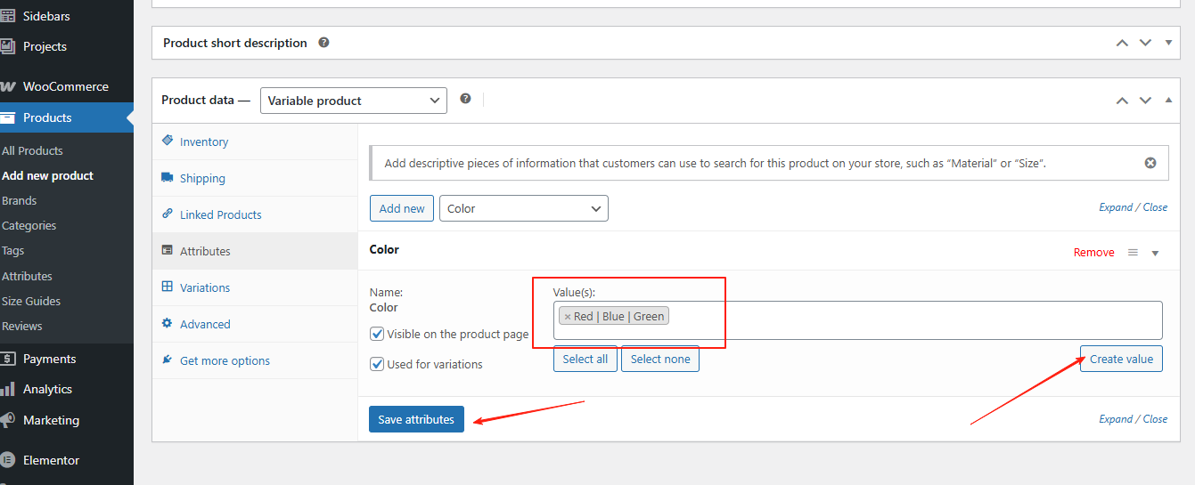Open the Variable product type dropdown
Image resolution: width=1195 pixels, height=485 pixels.
353,101
